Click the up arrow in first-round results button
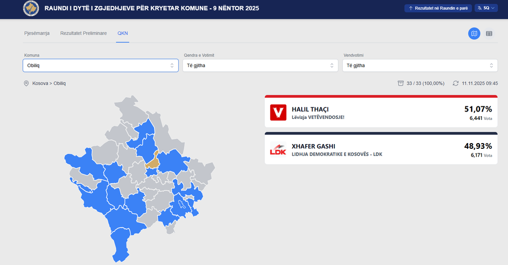The height and width of the screenshot is (265, 508). 411,8
